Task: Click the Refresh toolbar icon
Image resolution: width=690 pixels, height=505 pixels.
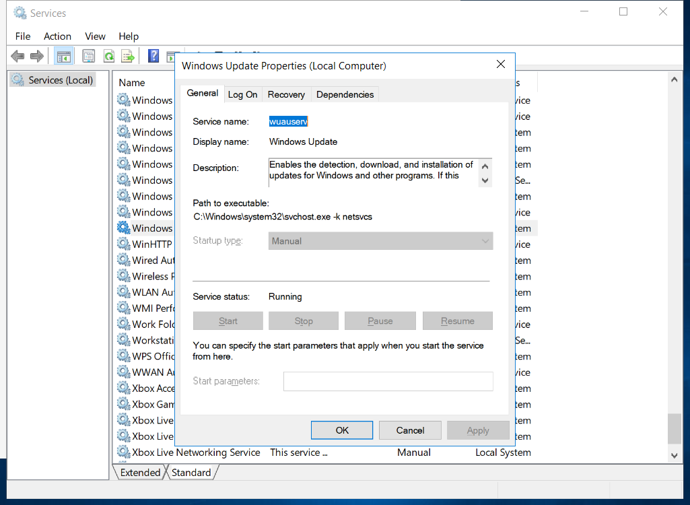Action: point(108,56)
